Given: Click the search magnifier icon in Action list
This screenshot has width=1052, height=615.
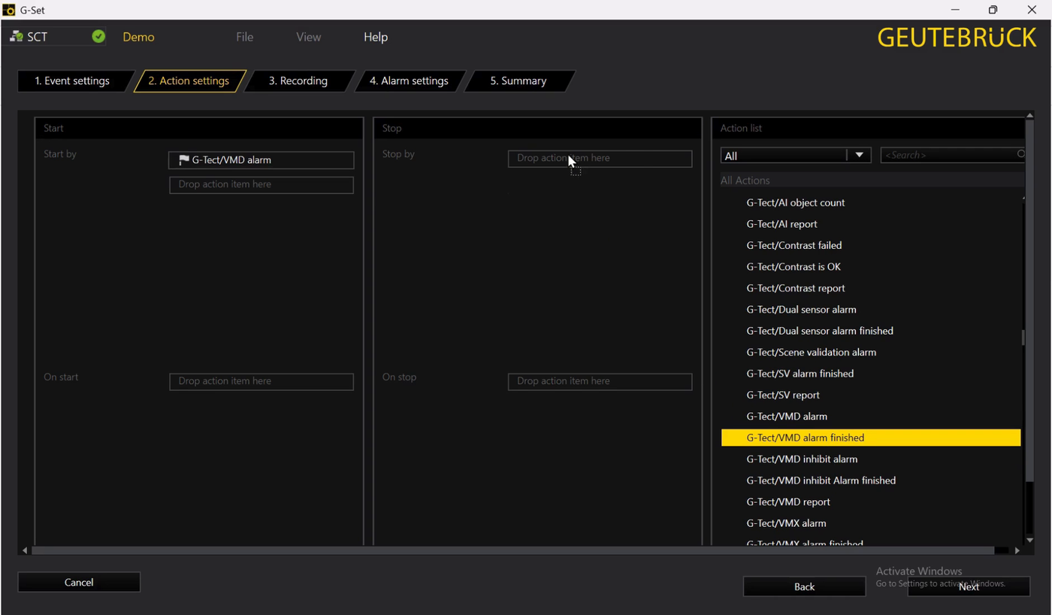Looking at the screenshot, I should tap(1020, 154).
